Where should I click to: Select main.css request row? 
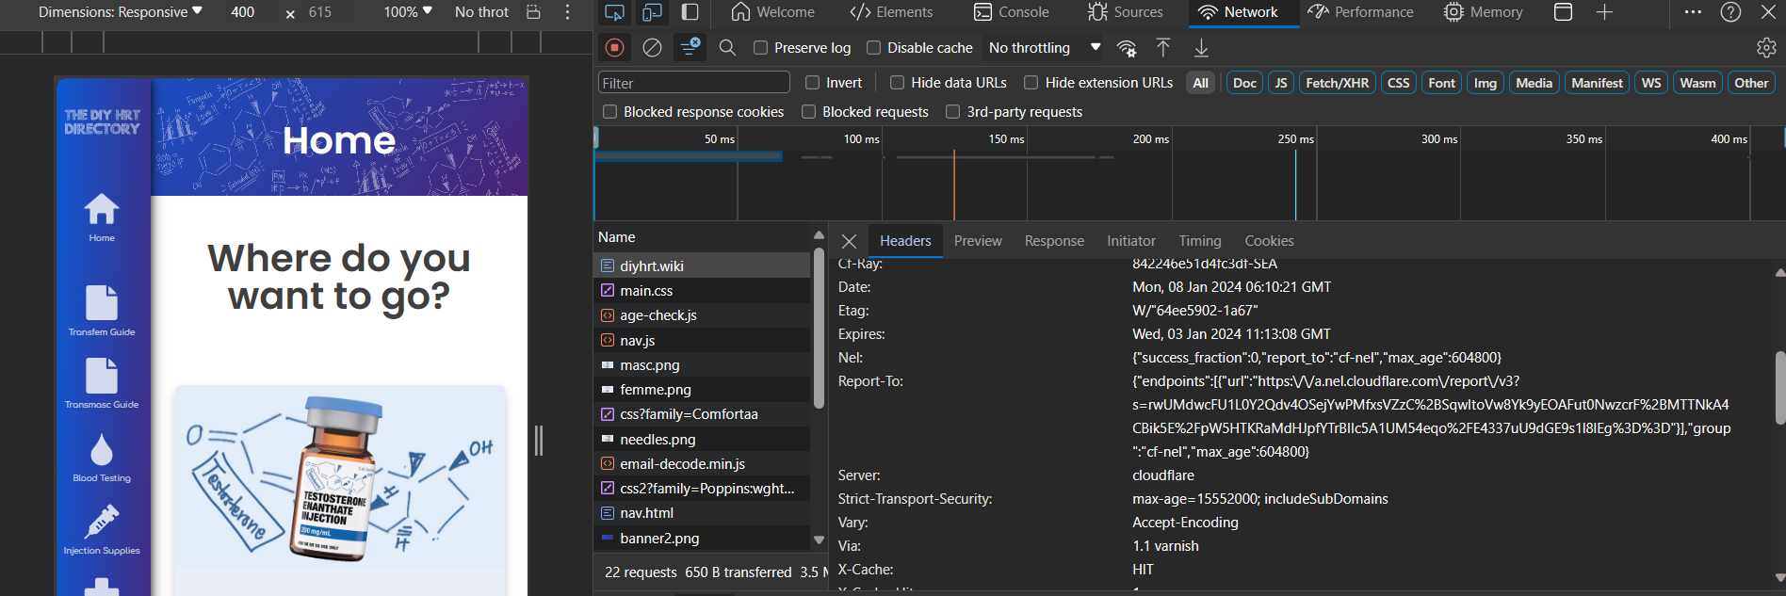tap(702, 291)
